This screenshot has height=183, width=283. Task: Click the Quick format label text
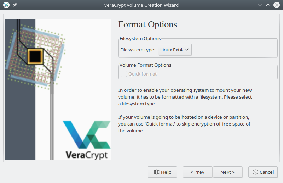pyautogui.click(x=143, y=74)
